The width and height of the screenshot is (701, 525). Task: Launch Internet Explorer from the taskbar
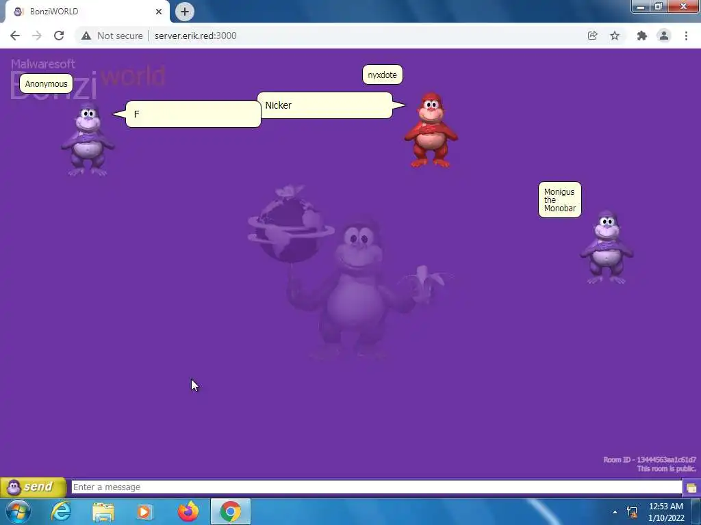(x=61, y=511)
